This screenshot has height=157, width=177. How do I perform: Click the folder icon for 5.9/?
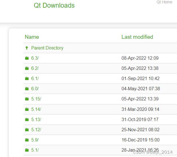(27, 140)
